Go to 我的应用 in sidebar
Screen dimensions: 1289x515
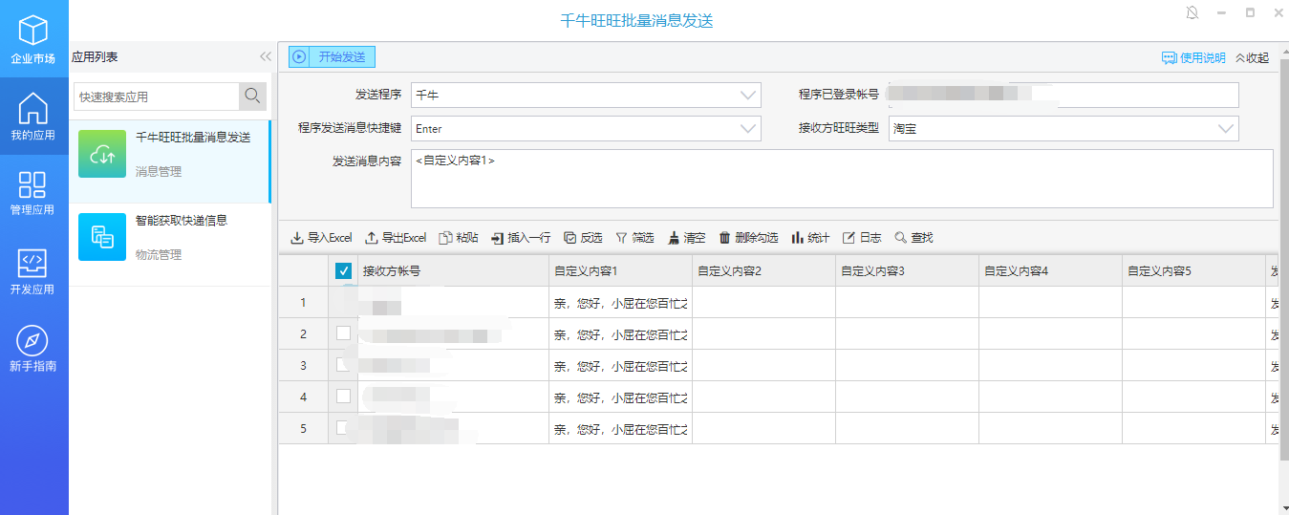pos(33,117)
